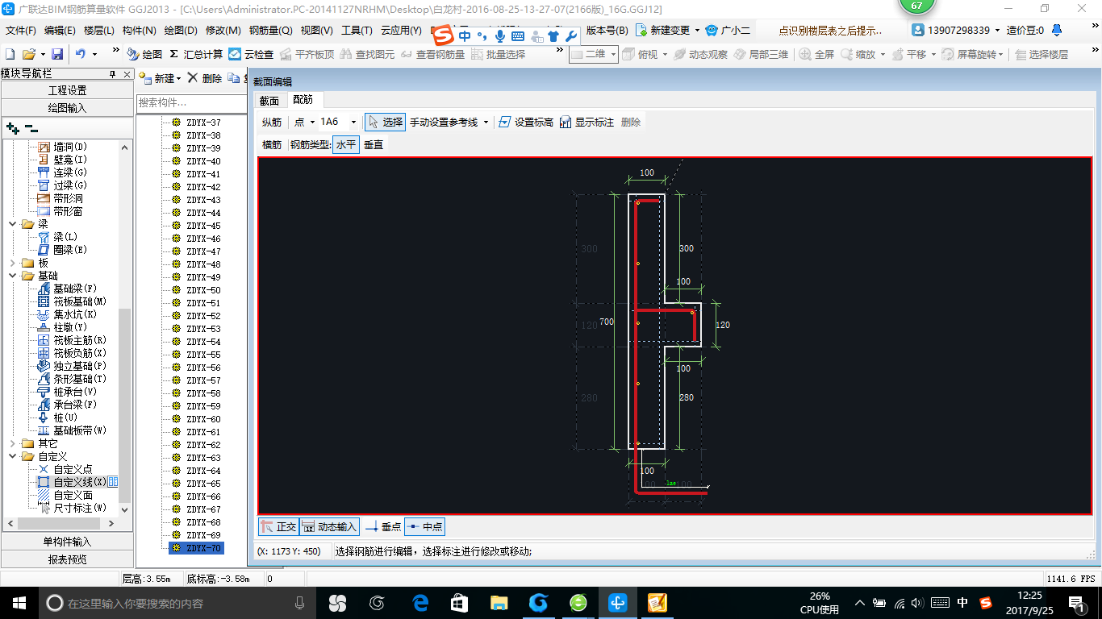Click the 全屏 fullscreen tool

coord(817,54)
